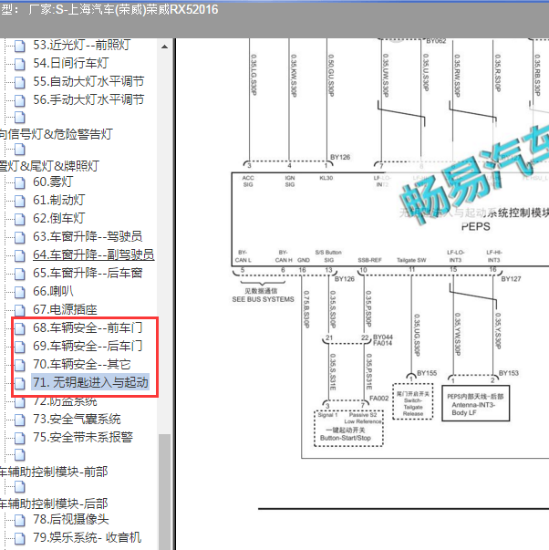549x550 pixels.
Task: Click connector label FA002
Action: click(378, 398)
